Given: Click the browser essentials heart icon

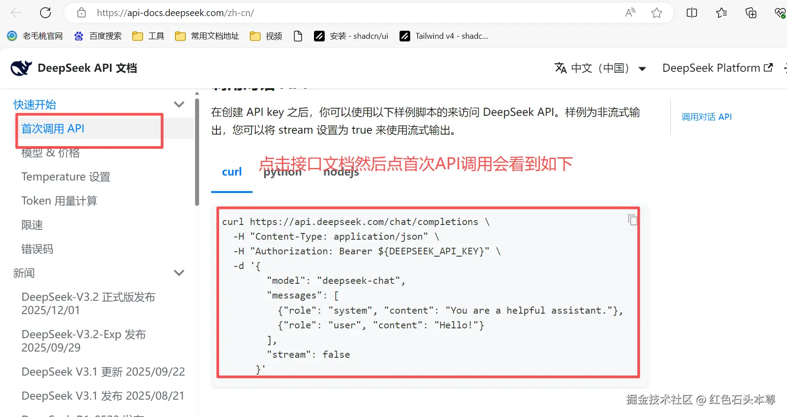Looking at the screenshot, I should click(780, 12).
